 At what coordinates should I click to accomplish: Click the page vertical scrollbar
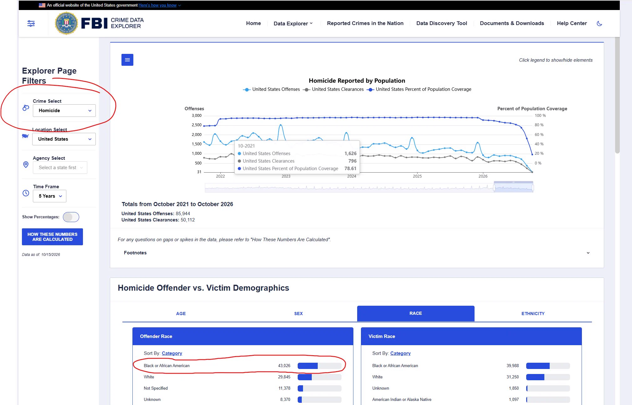617,96
